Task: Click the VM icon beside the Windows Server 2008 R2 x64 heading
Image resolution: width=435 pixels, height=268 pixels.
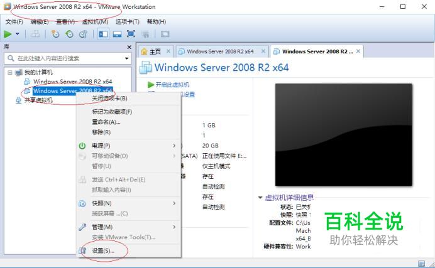Action: pos(145,67)
